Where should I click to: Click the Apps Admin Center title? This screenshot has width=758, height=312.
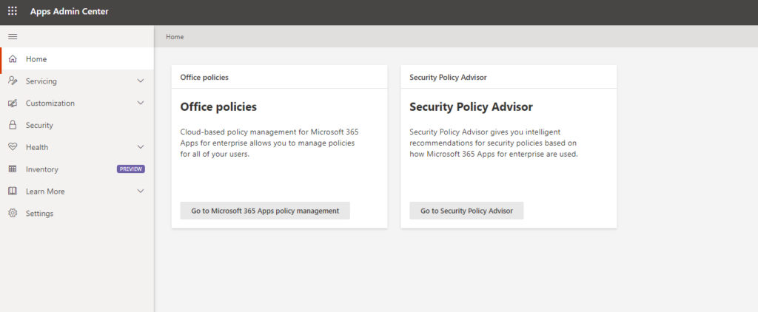coord(69,11)
